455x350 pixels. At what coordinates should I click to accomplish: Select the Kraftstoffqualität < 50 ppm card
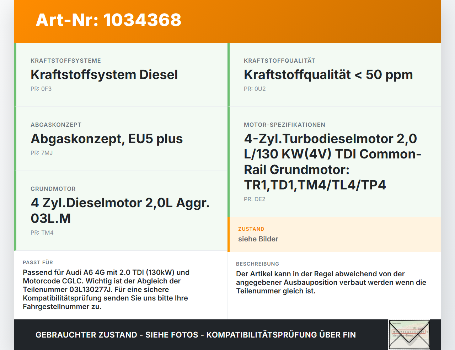[334, 75]
